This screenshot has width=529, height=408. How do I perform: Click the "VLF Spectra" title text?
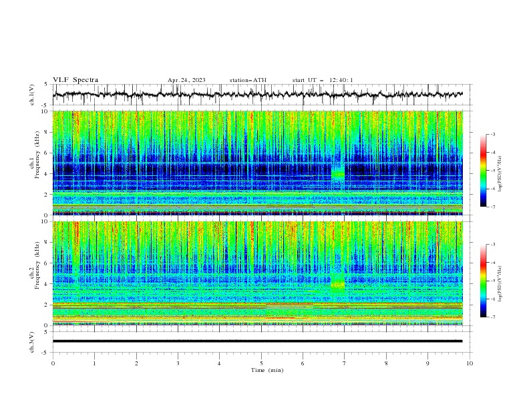75,80
